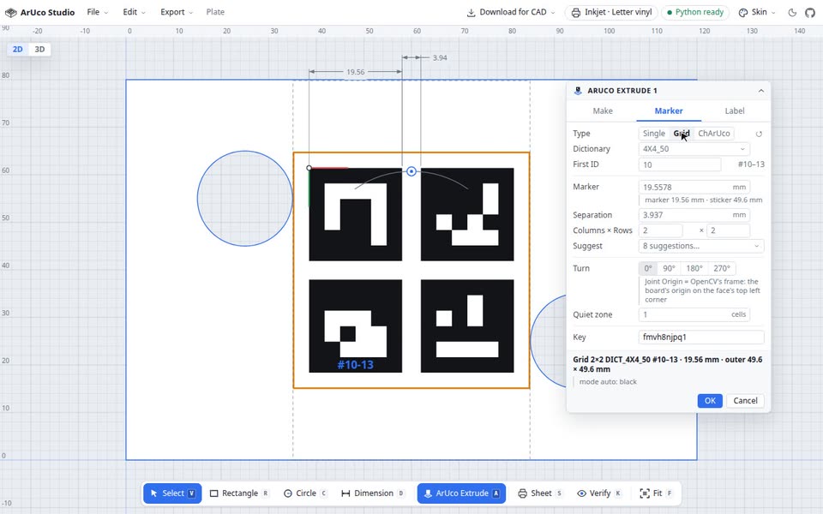Select the Dimension tool
Viewport: 823px width, 514px height.
(373, 493)
